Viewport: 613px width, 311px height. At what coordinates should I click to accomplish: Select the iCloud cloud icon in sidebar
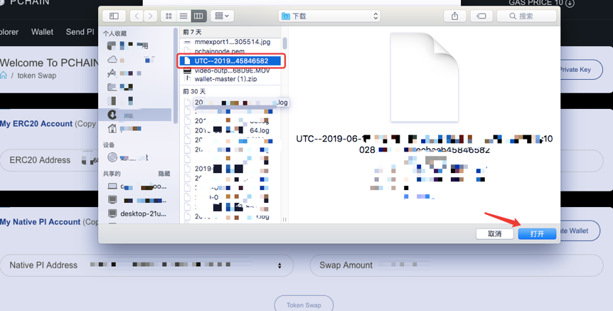(112, 60)
